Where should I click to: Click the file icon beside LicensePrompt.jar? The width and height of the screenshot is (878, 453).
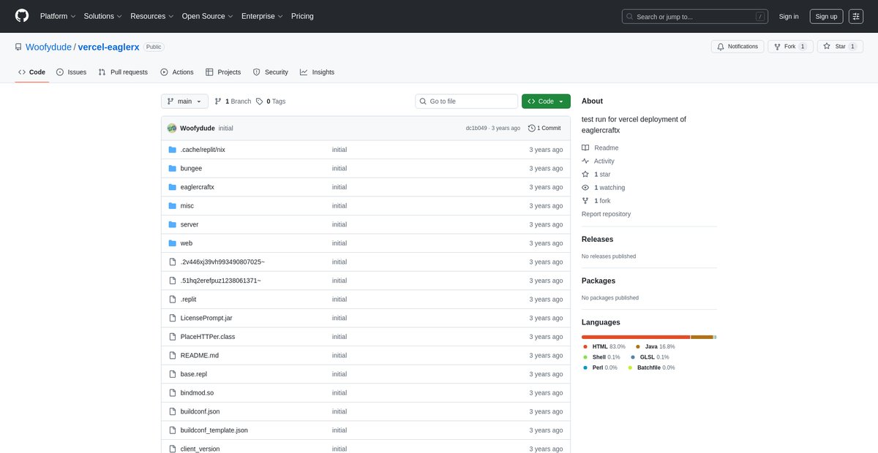173,318
